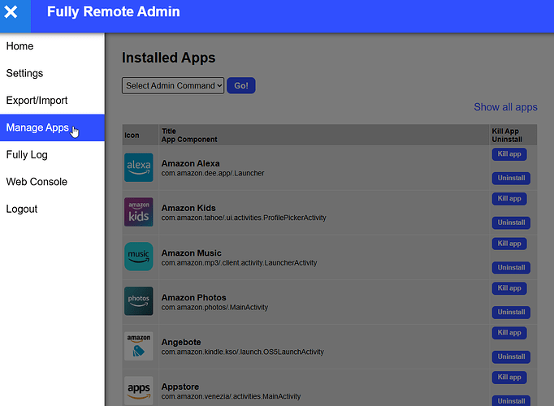This screenshot has width=554, height=406.
Task: Kill the Appstore app
Action: point(509,378)
